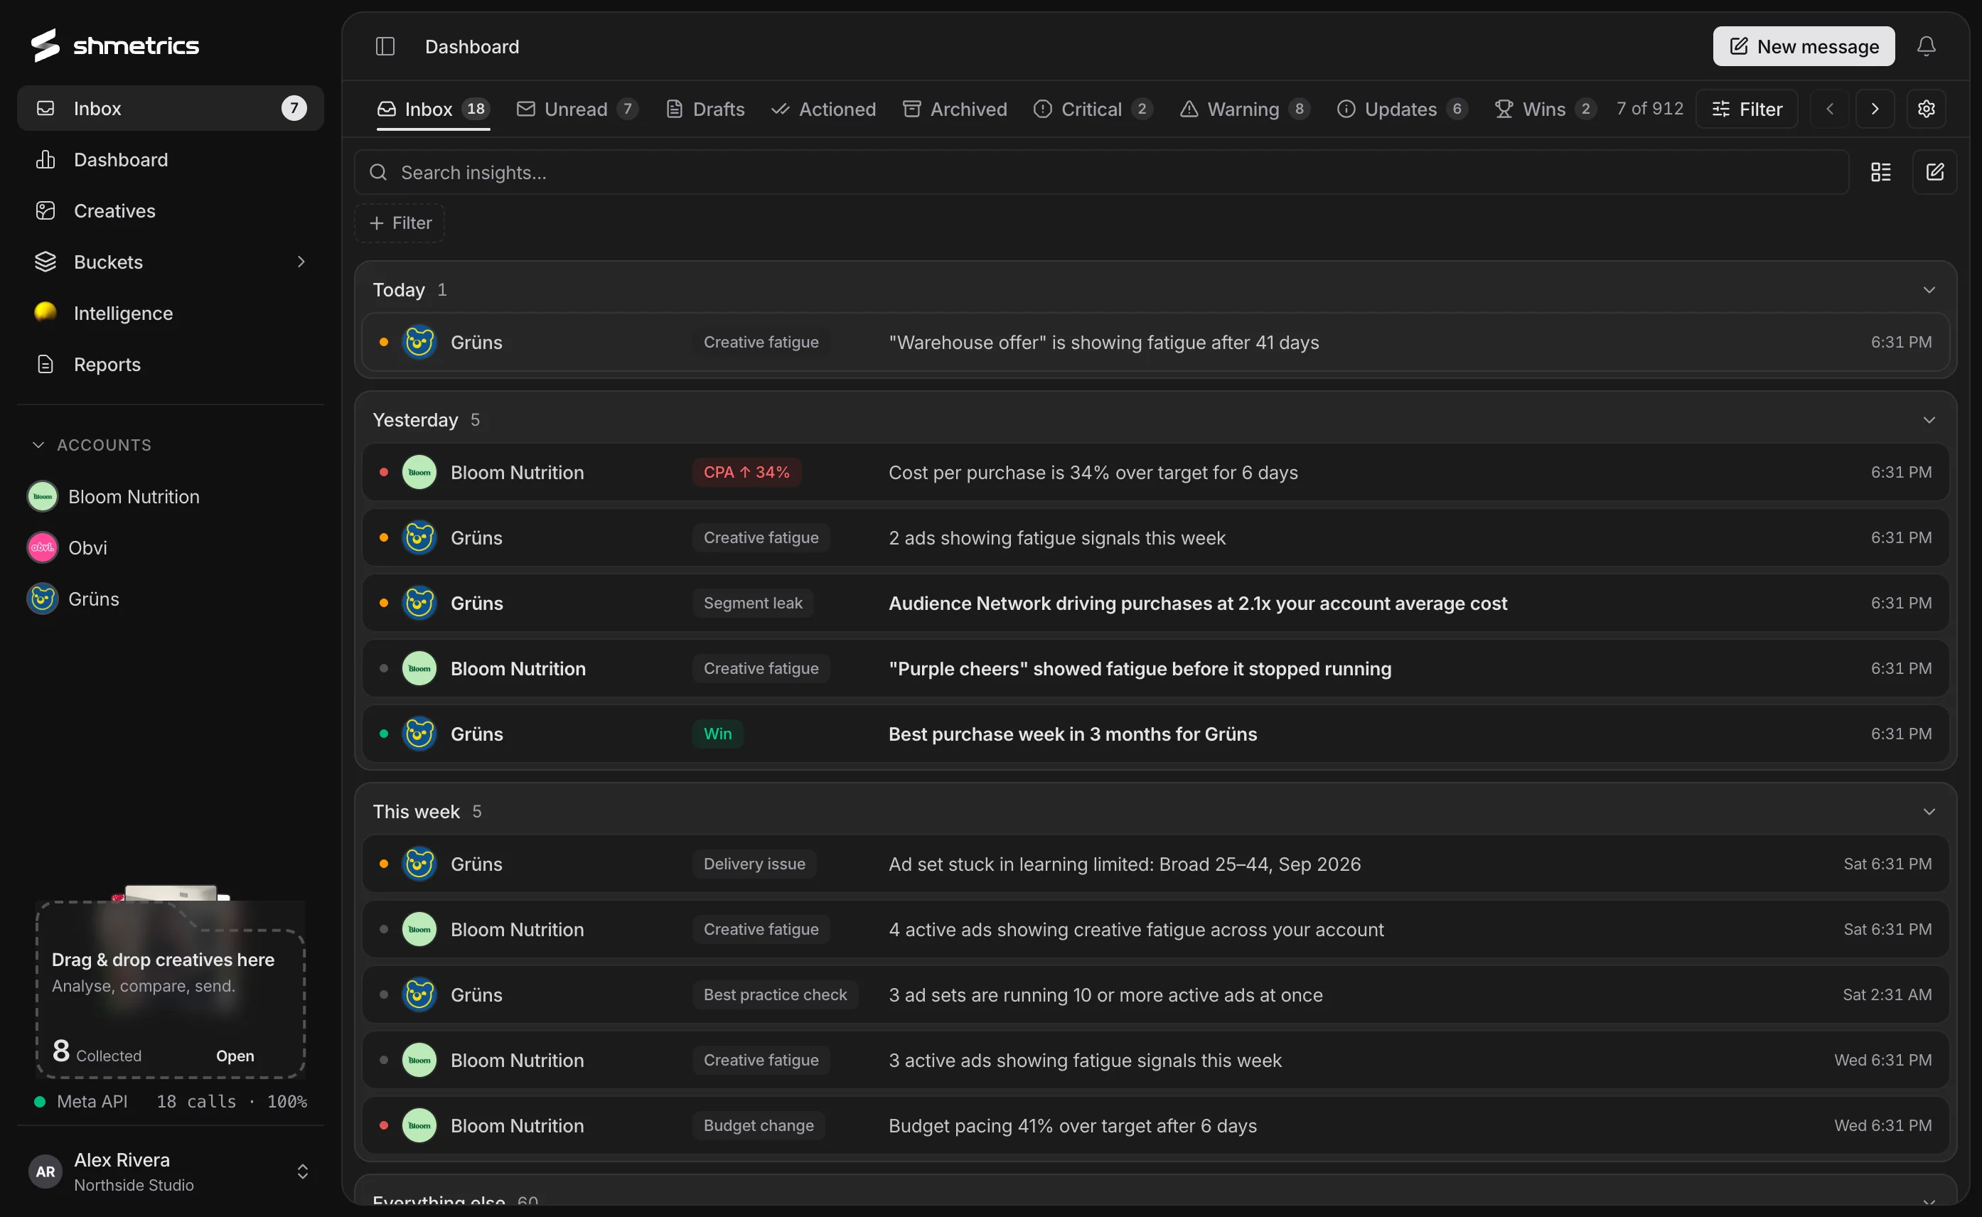The width and height of the screenshot is (1982, 1217).
Task: Switch to the Updates tab
Action: coord(1402,109)
